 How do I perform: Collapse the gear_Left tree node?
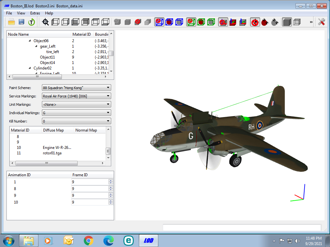coord(36,46)
